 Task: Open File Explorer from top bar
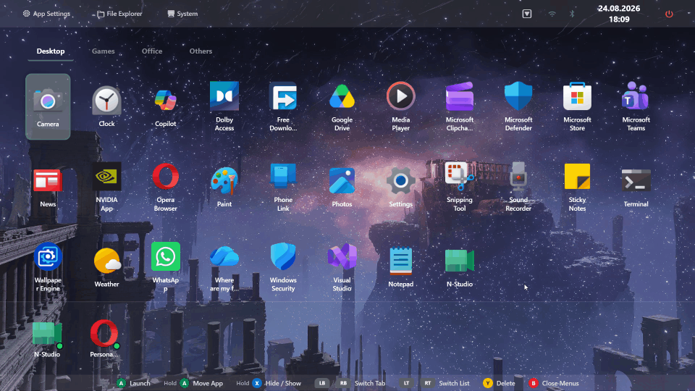119,14
